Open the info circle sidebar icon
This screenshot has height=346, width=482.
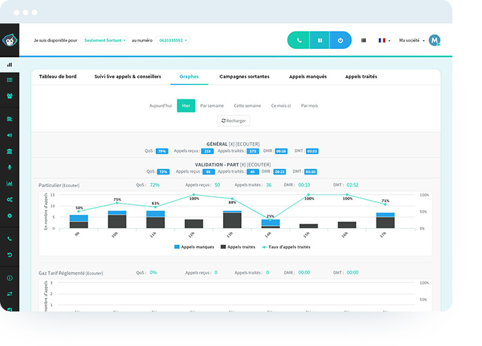[x=10, y=278]
